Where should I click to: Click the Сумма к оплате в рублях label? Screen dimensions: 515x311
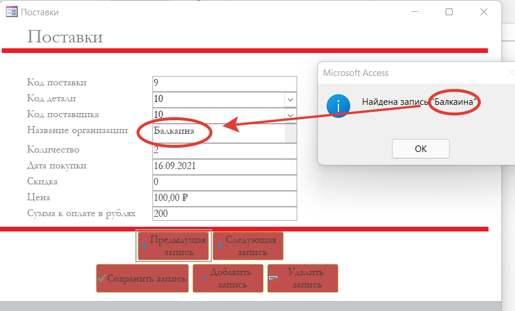[x=81, y=213]
